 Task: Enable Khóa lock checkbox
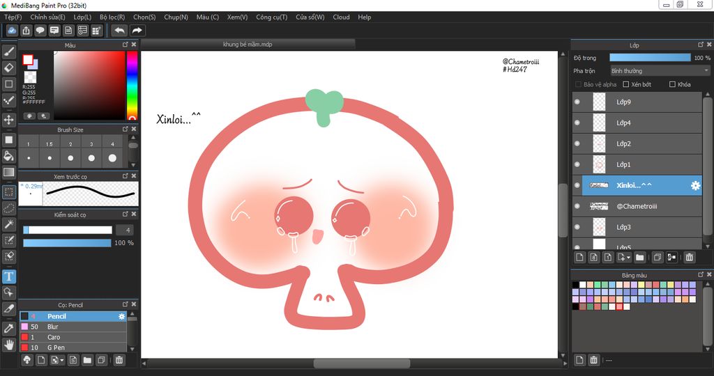point(672,84)
